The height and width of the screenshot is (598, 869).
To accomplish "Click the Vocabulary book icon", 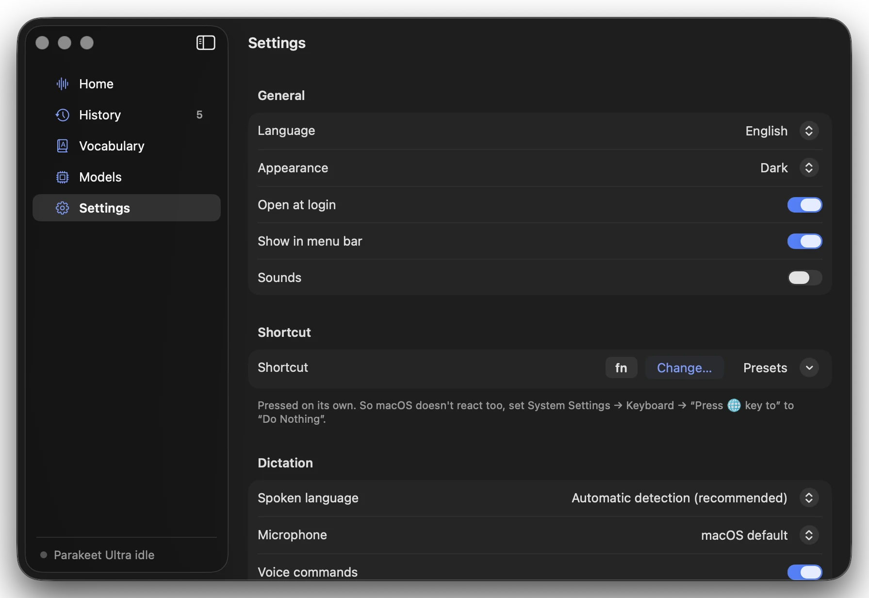I will pyautogui.click(x=63, y=146).
